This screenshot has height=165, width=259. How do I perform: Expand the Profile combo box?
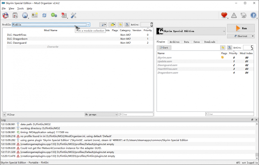(x=88, y=25)
